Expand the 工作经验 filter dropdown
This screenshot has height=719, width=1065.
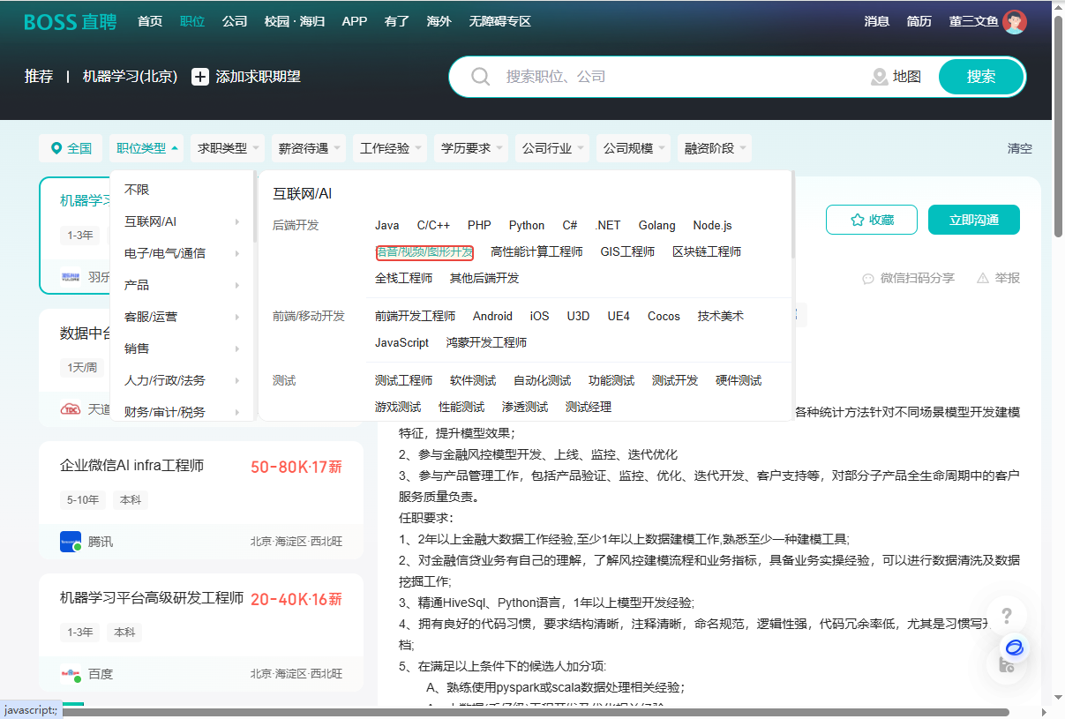click(x=390, y=148)
